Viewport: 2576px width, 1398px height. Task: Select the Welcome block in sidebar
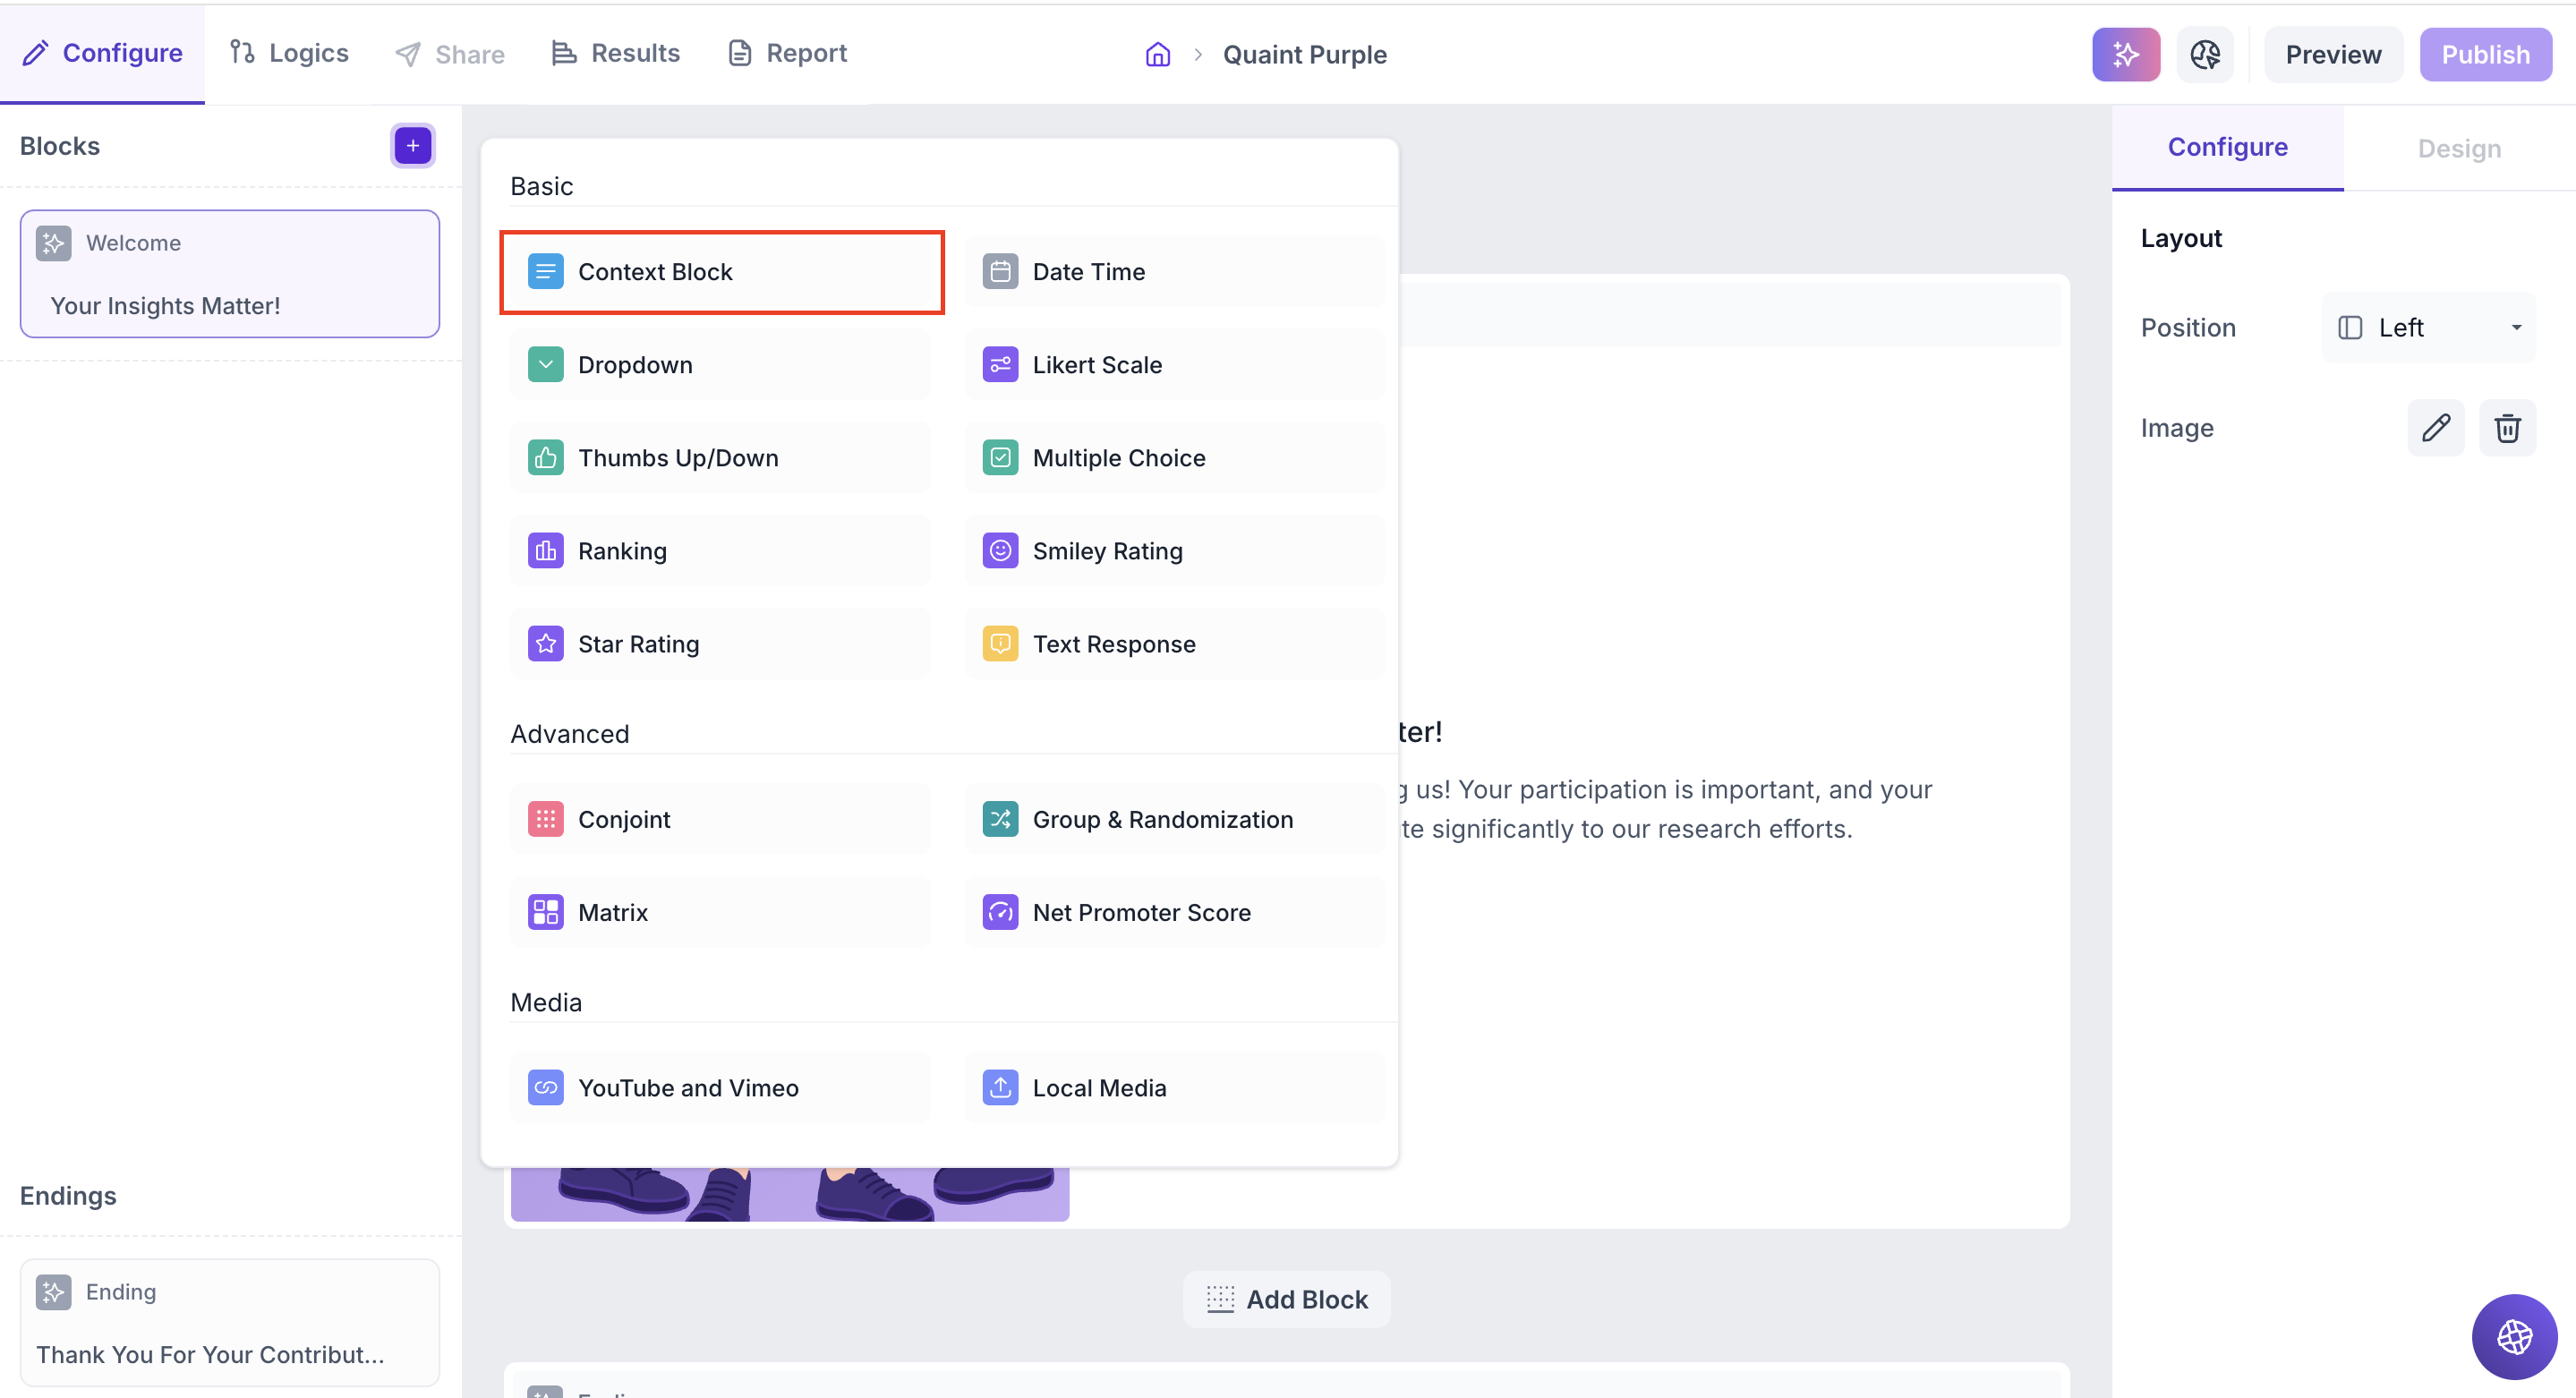click(x=229, y=273)
